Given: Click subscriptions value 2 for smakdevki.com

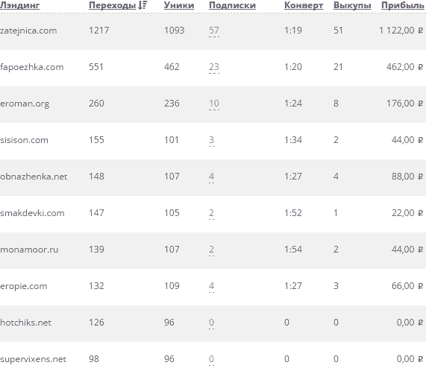Looking at the screenshot, I should point(211,213).
